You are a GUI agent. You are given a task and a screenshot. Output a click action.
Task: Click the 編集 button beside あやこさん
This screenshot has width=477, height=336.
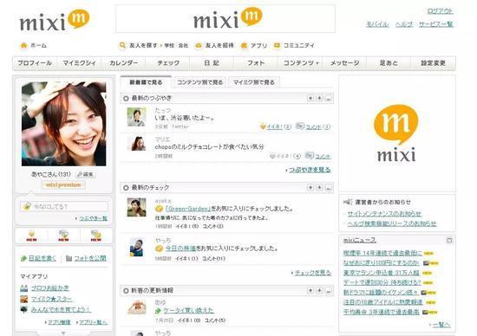85,174
